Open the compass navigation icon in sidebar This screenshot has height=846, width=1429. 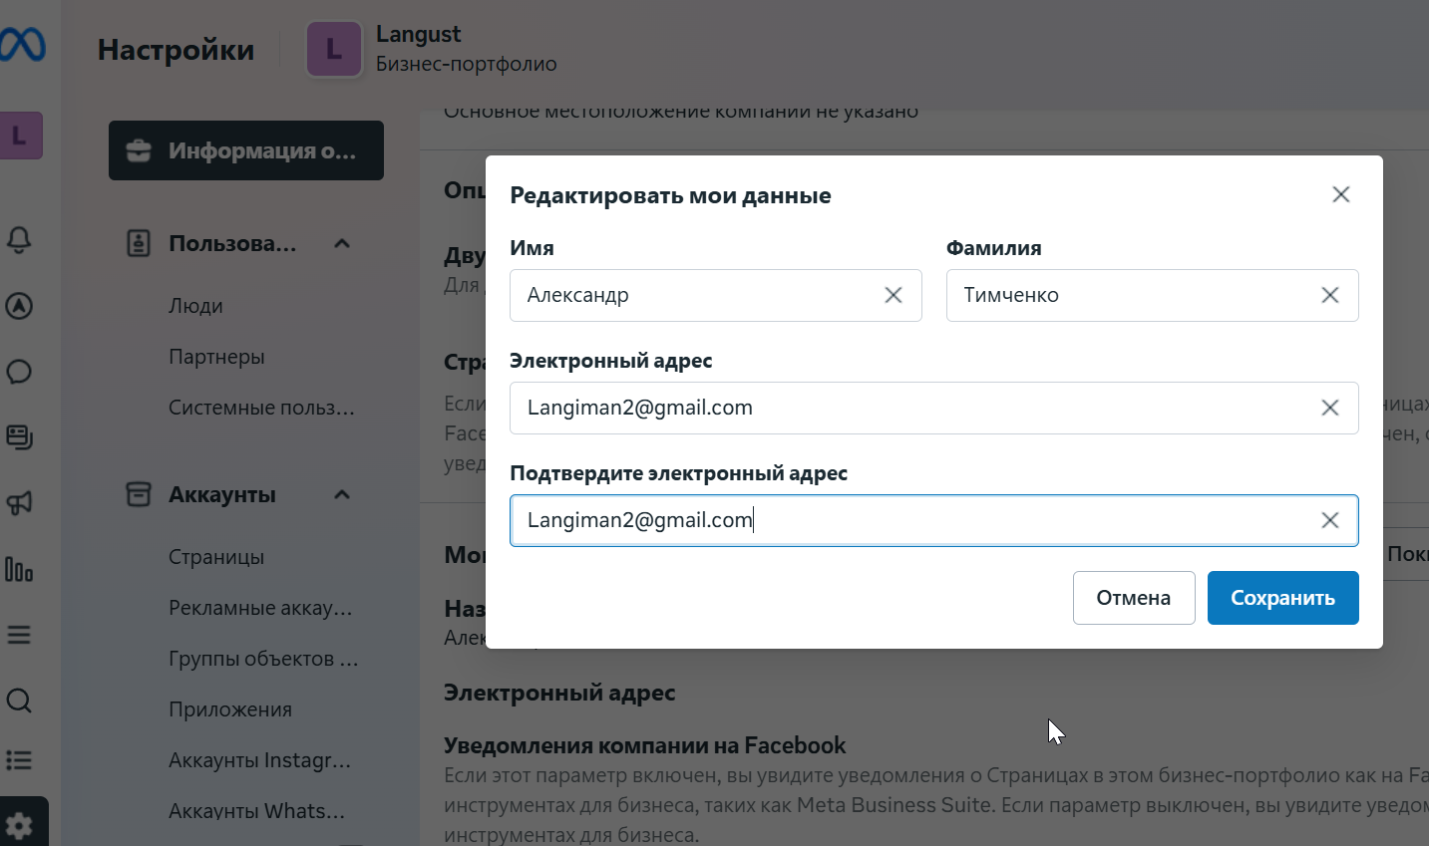pos(19,306)
